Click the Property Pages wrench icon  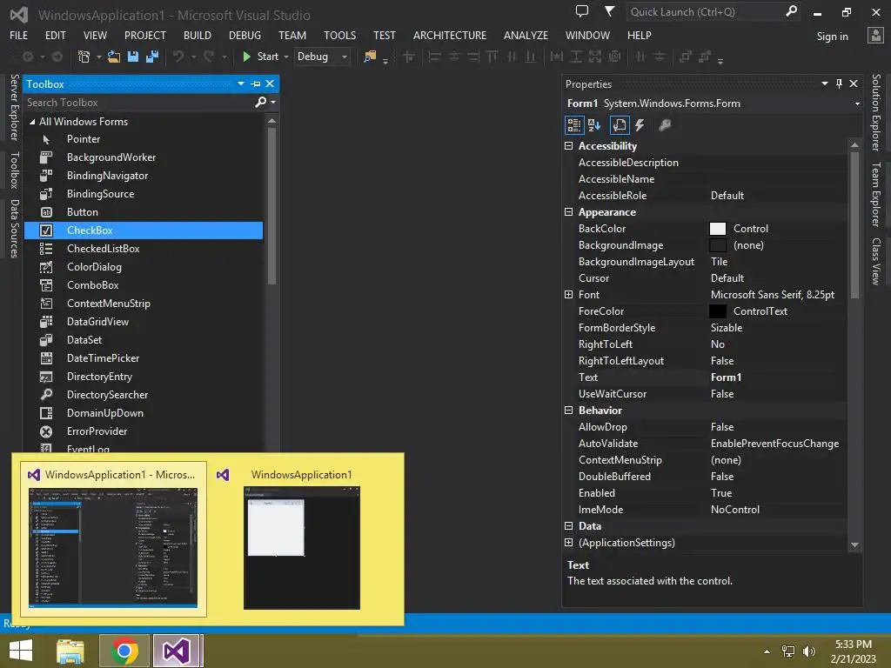pyautogui.click(x=664, y=125)
